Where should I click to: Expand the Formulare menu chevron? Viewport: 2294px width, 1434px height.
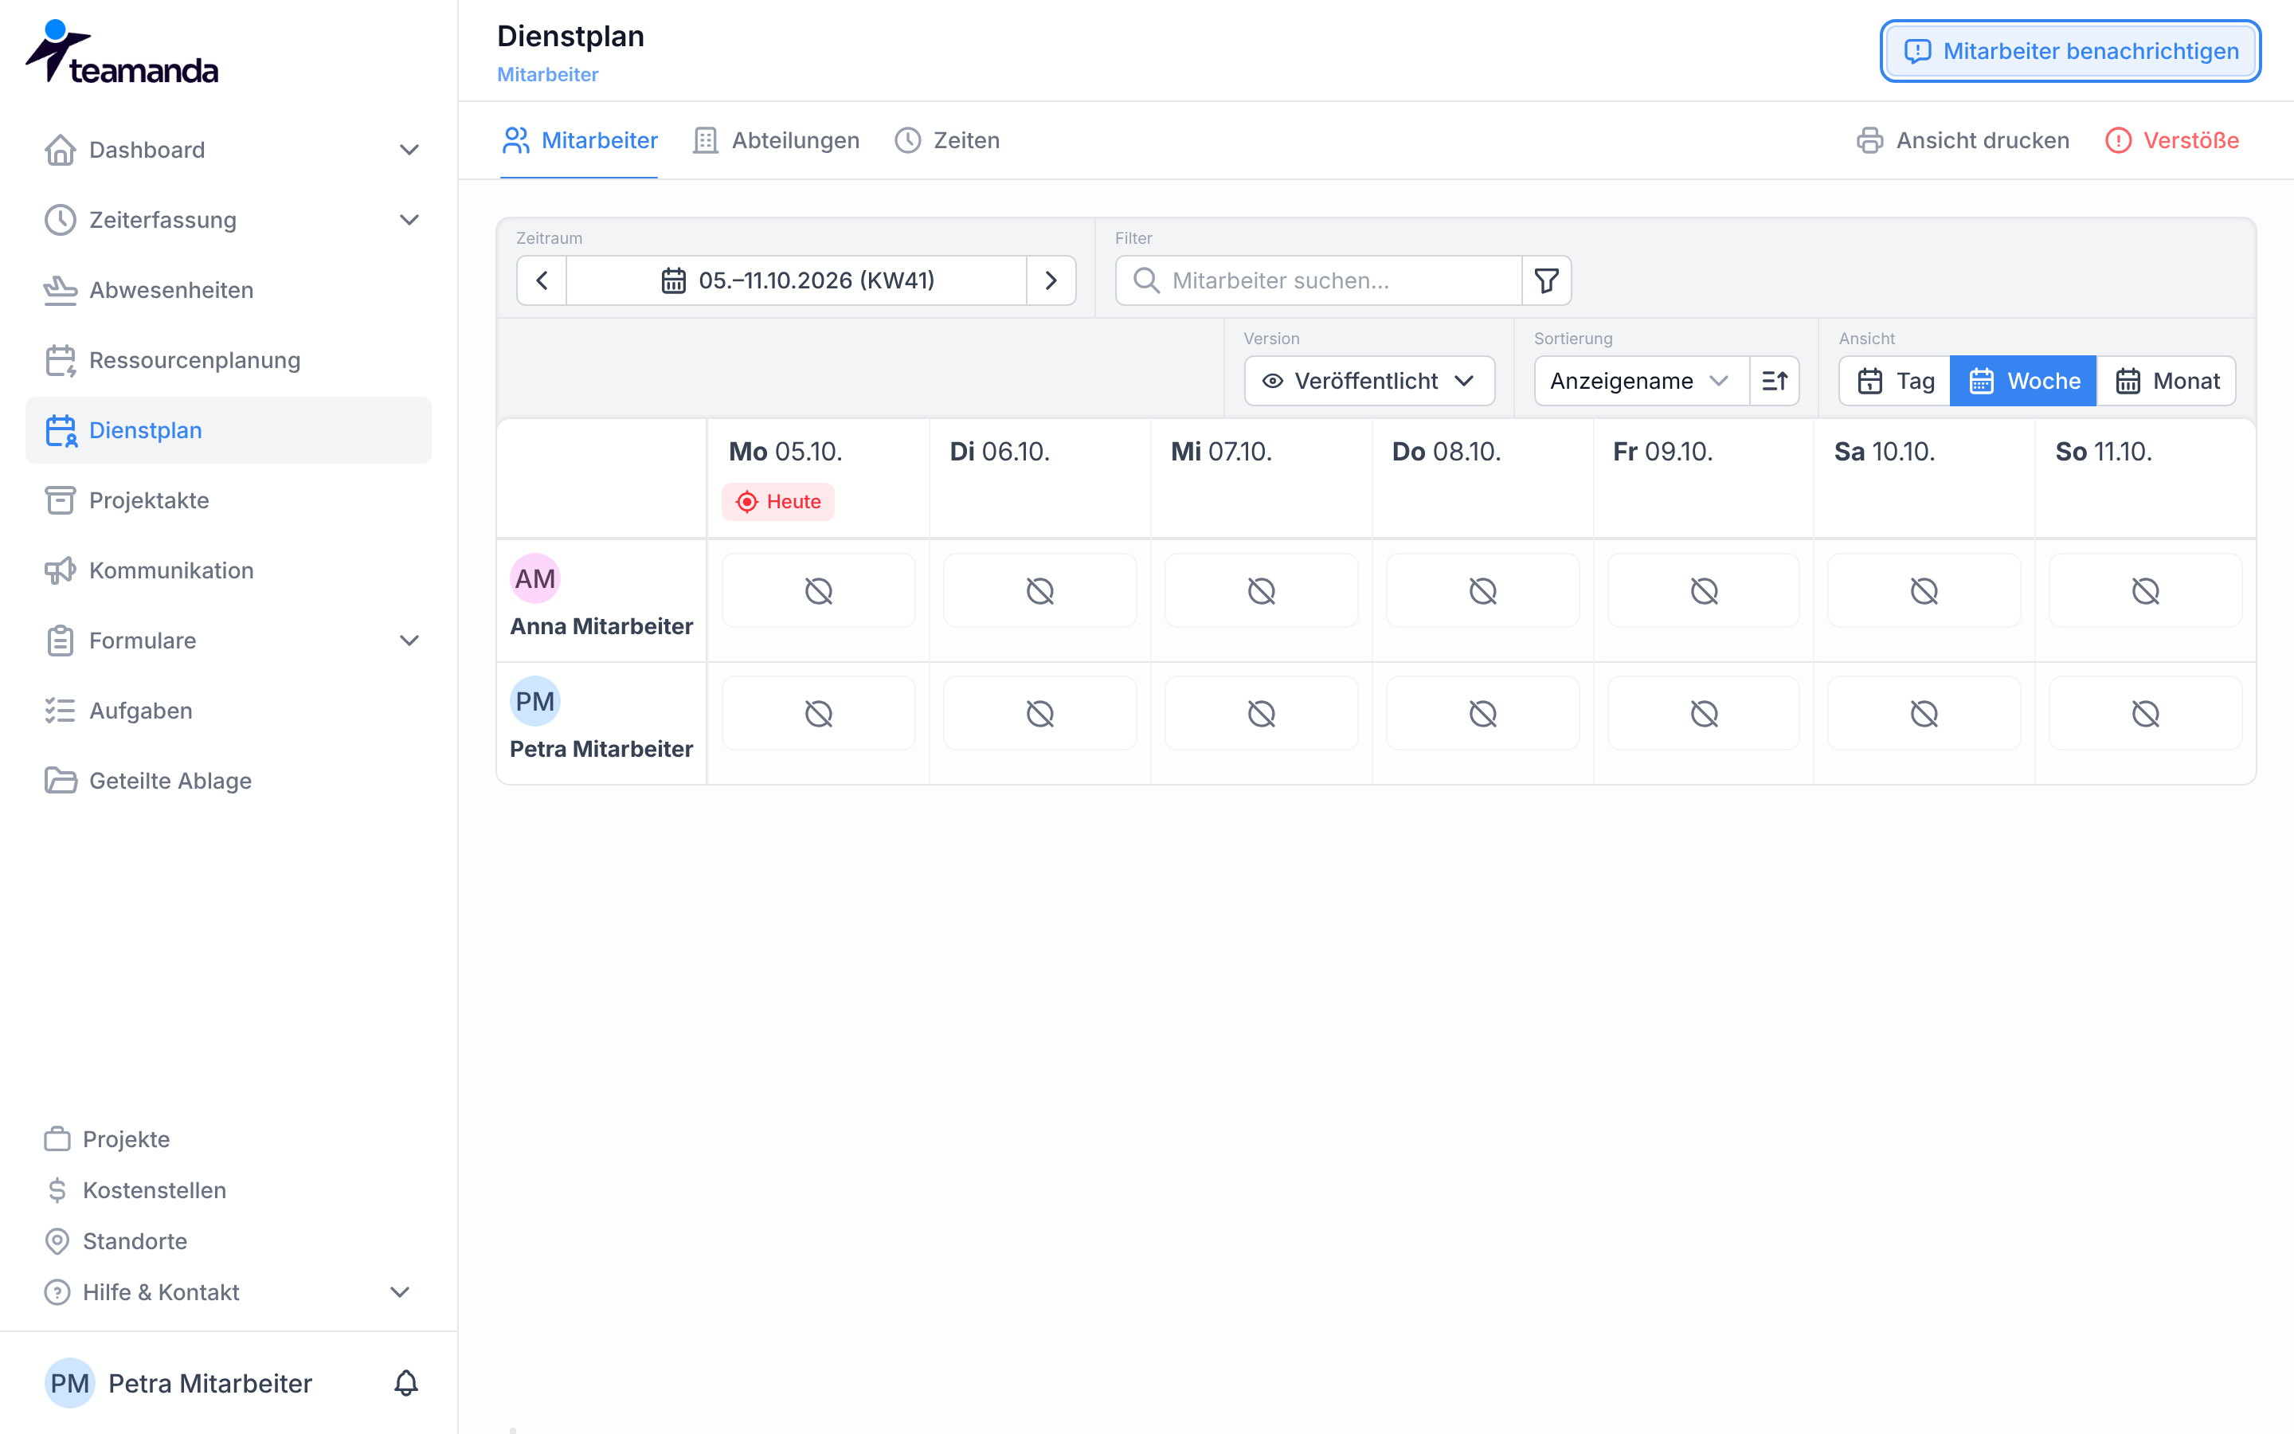[409, 641]
